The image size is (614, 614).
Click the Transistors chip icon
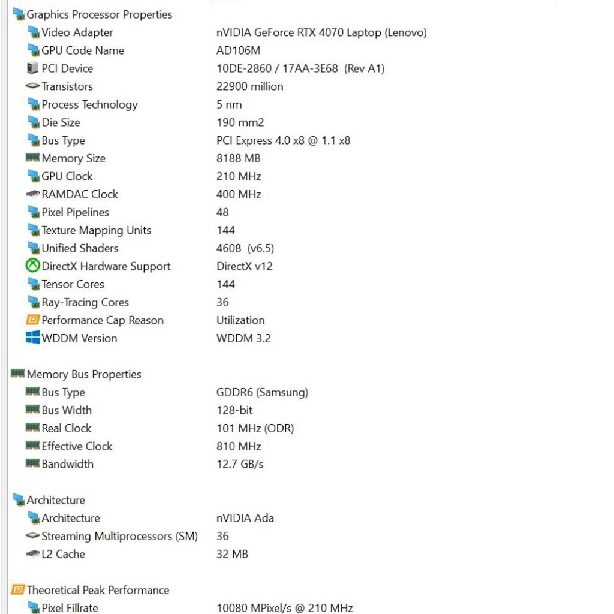click(x=32, y=86)
